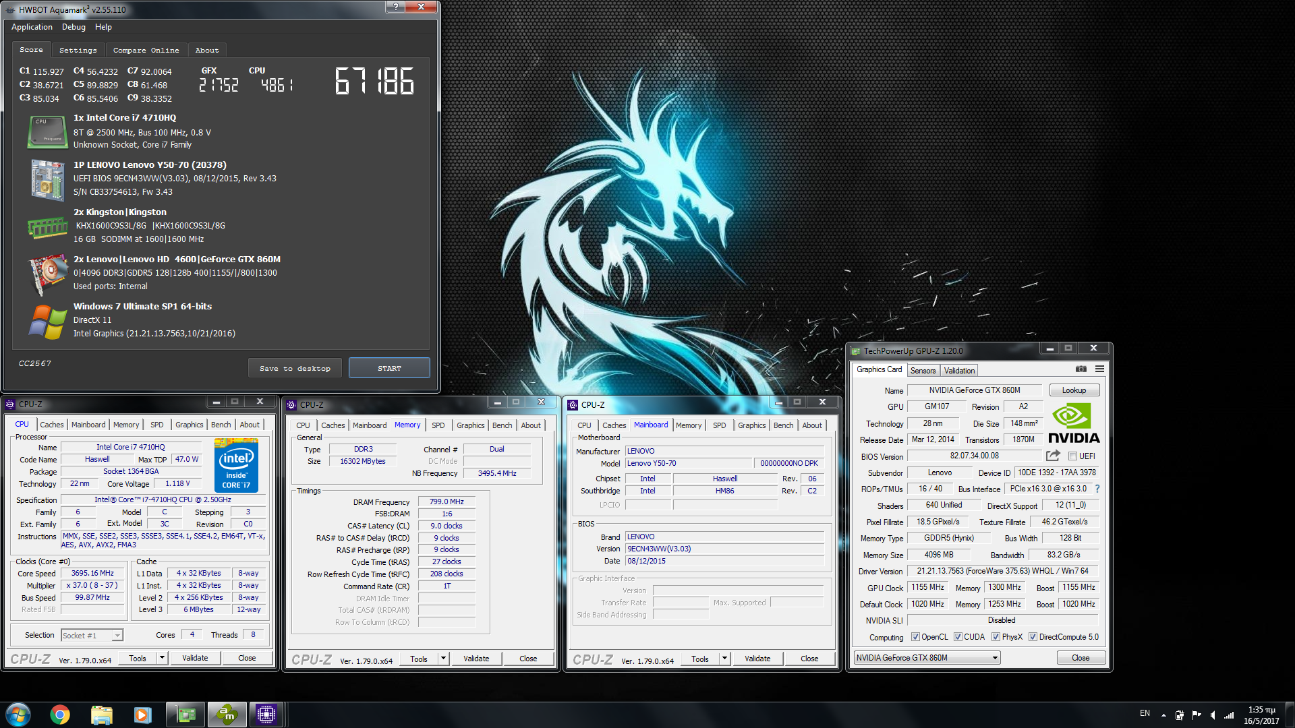Click Validate in the Processor CPU-Z window
This screenshot has height=728, width=1295.
point(195,658)
